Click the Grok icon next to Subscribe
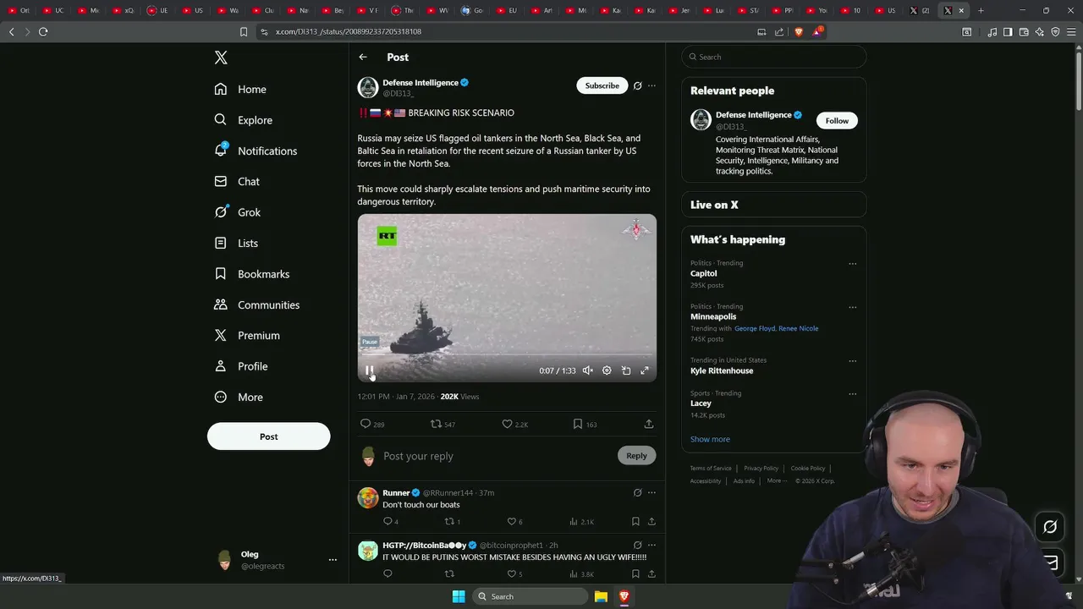The height and width of the screenshot is (609, 1083). pyautogui.click(x=638, y=85)
